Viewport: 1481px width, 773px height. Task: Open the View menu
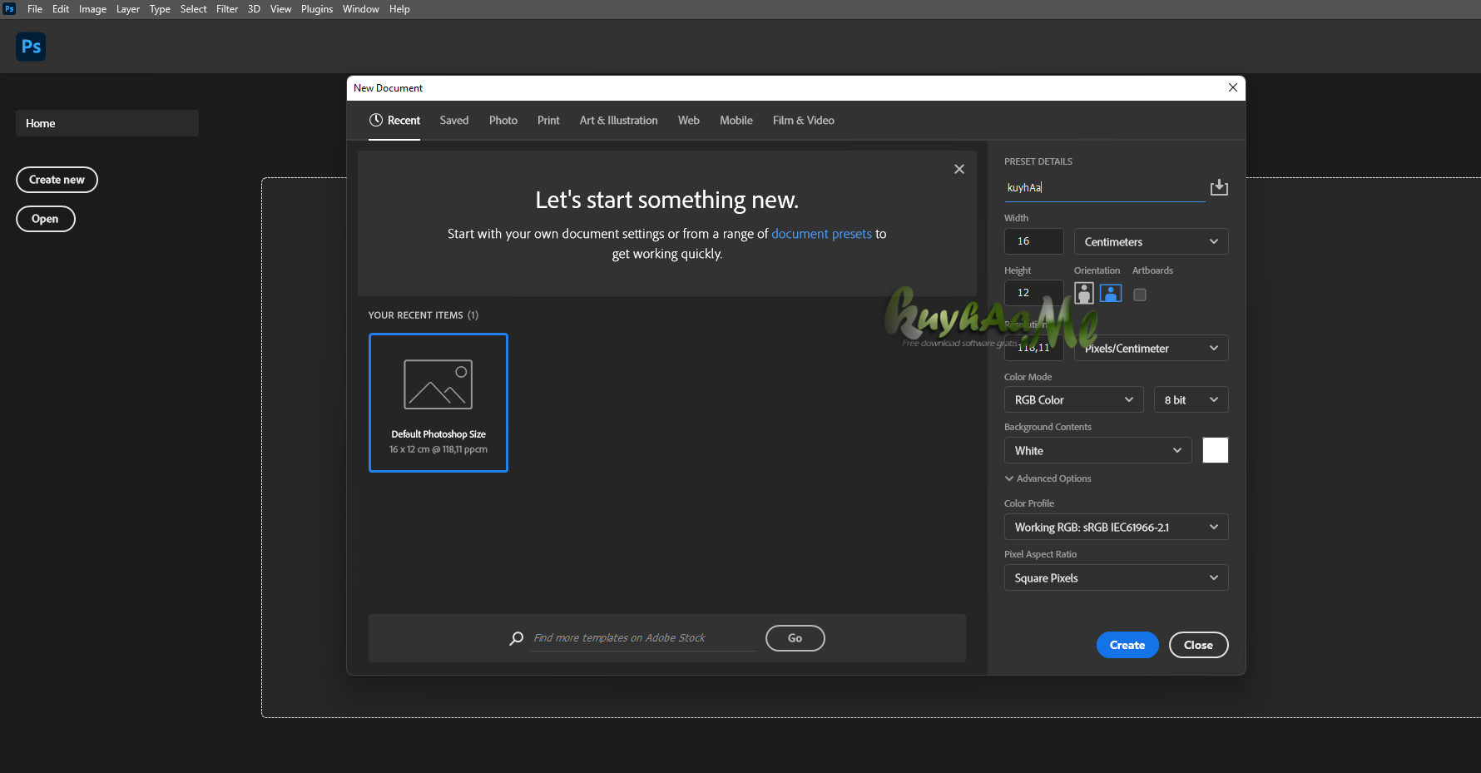click(x=280, y=9)
